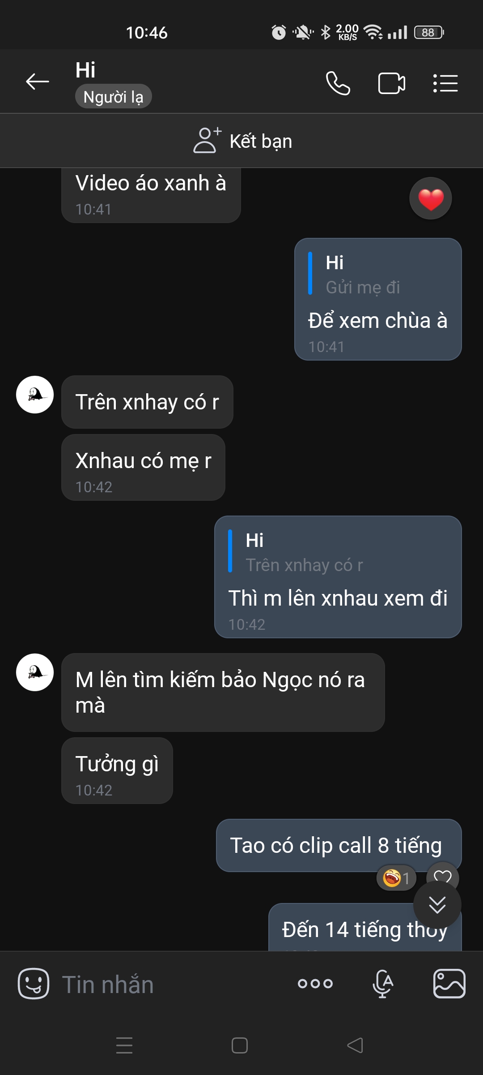Open quoted reply 'Gửi mẹ đi'
Viewport: 483px width, 1075px height.
pyautogui.click(x=362, y=275)
